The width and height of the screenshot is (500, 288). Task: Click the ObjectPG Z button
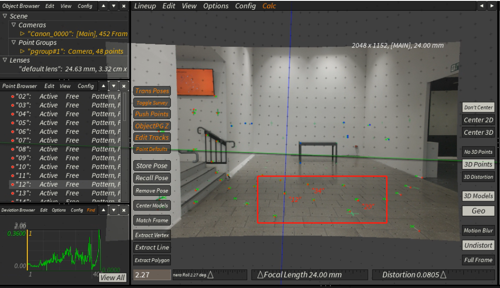point(152,126)
